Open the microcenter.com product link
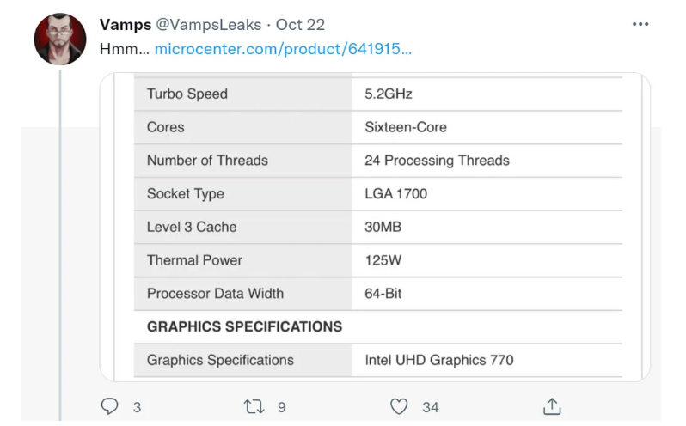The width and height of the screenshot is (686, 426). coord(283,48)
